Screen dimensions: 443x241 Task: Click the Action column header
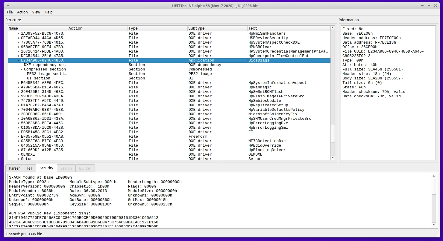click(x=98, y=28)
